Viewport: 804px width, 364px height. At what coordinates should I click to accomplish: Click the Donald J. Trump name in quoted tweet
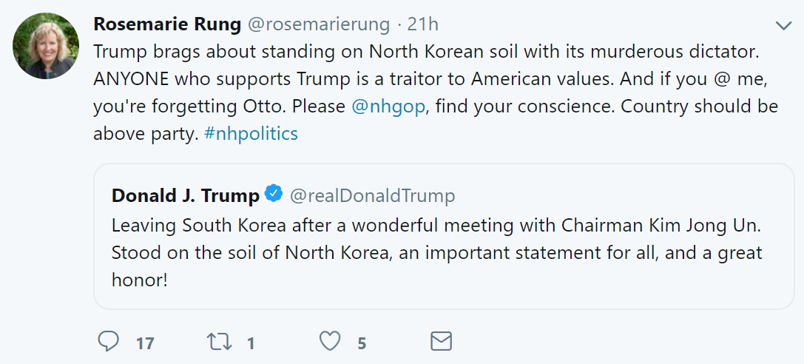(x=186, y=195)
